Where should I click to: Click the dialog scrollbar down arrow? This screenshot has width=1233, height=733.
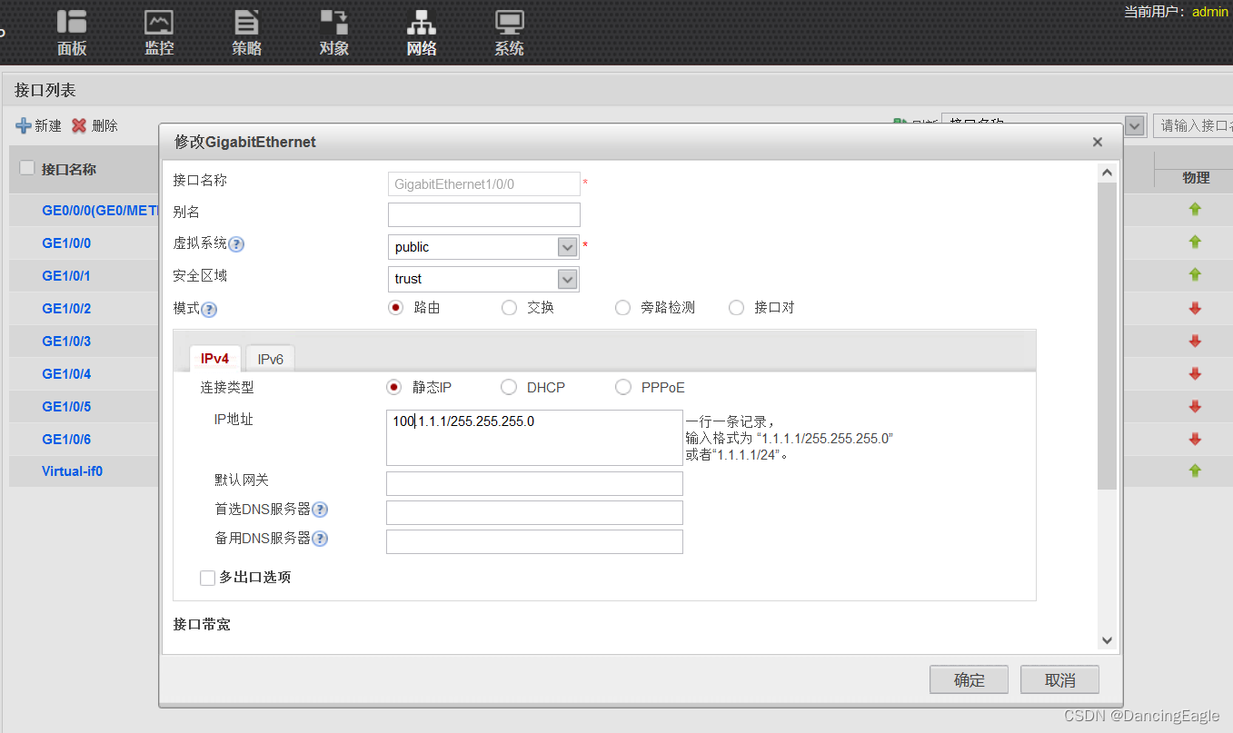point(1107,640)
